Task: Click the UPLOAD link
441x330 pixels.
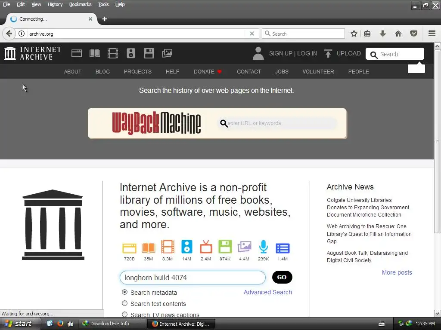Action: pos(349,53)
